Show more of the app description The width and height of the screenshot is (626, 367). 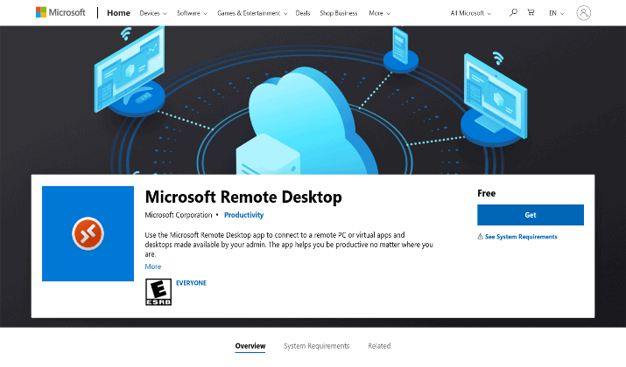153,267
